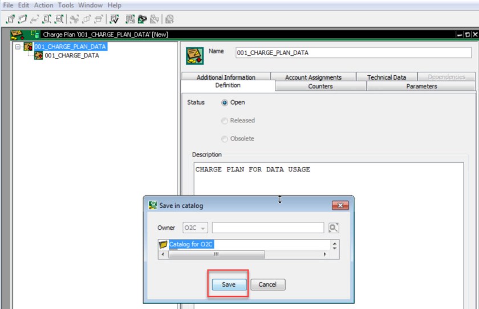Click the right scroll arrow in catalog list
The height and width of the screenshot is (309, 479).
(324, 254)
